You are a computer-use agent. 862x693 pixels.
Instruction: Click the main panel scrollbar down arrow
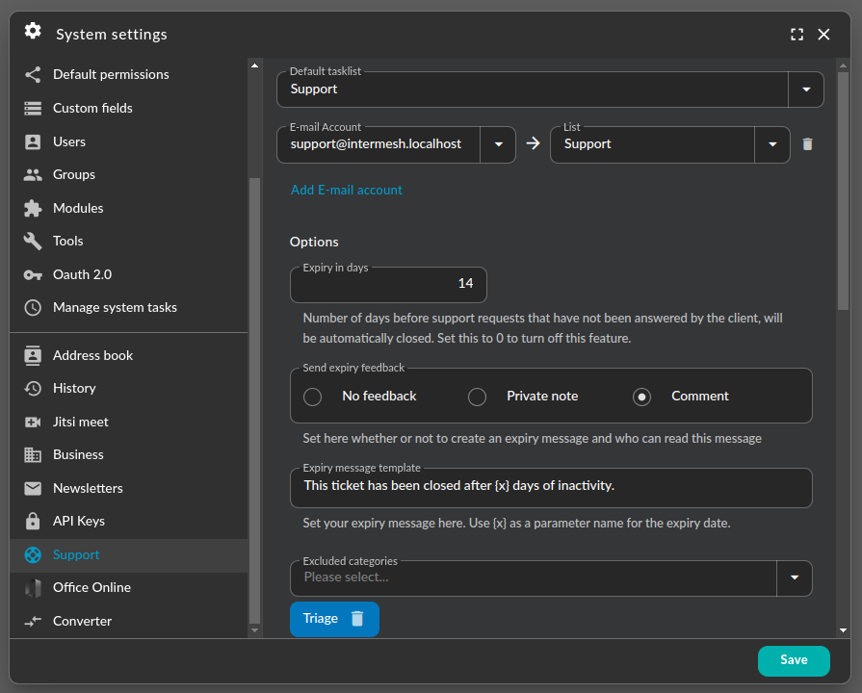coord(843,630)
